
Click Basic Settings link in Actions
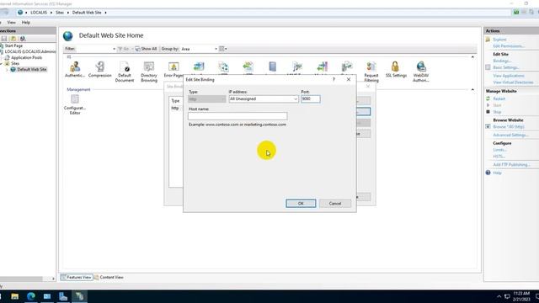[506, 67]
